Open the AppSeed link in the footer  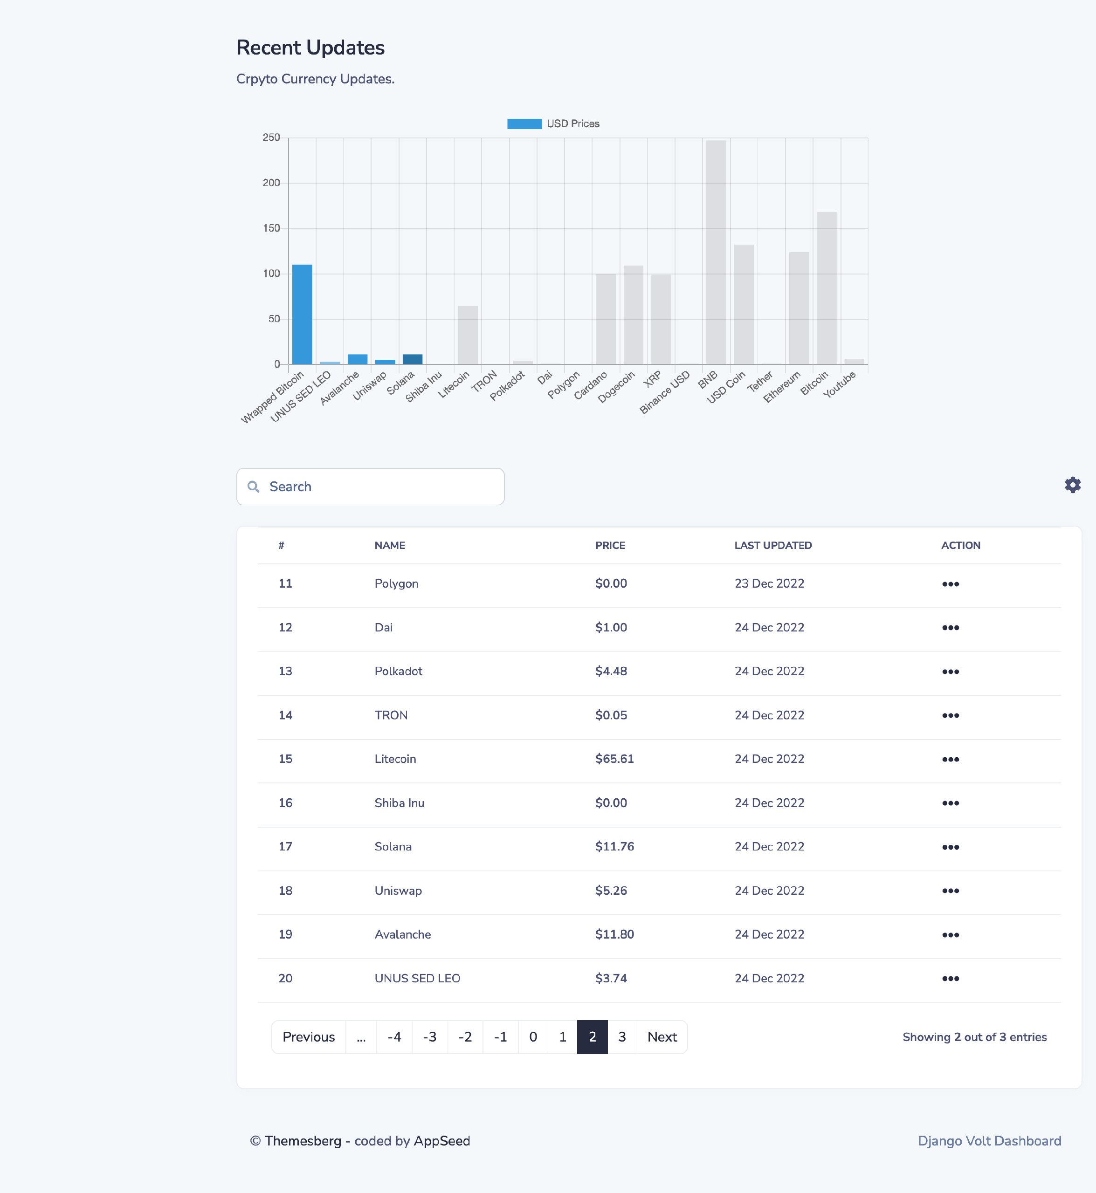tap(442, 1141)
